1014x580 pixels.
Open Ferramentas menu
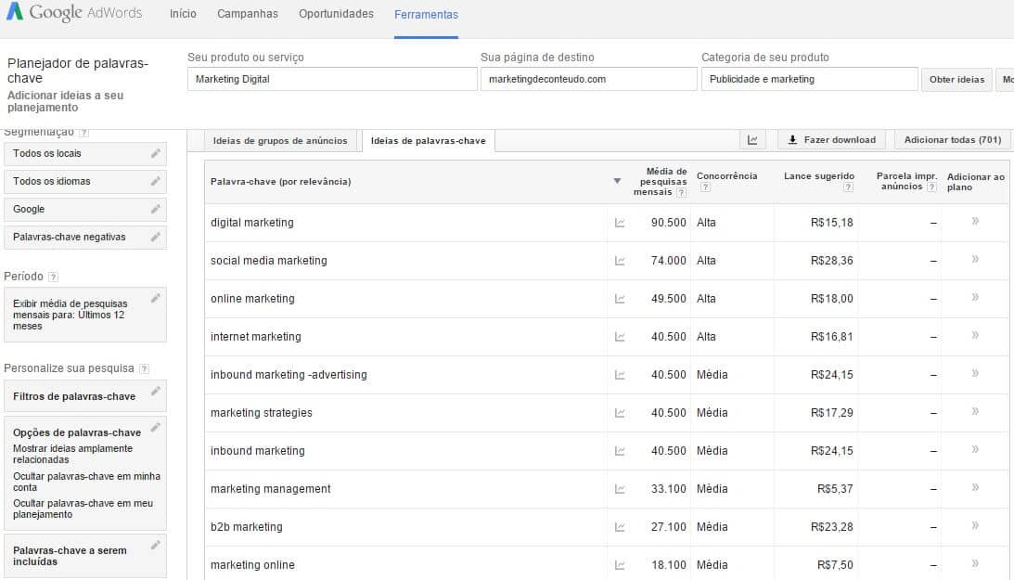point(426,14)
